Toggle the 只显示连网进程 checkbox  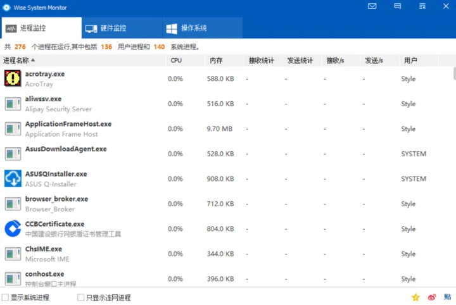click(80, 297)
